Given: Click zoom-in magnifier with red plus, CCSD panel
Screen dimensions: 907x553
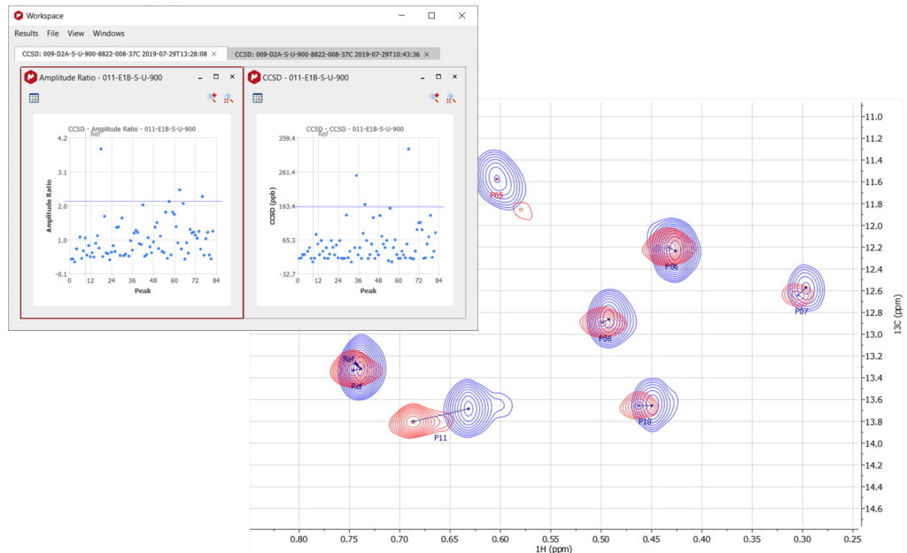Looking at the screenshot, I should [434, 98].
